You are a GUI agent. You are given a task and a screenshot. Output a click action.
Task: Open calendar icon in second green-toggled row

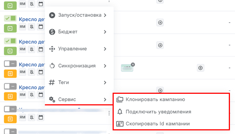41,49
